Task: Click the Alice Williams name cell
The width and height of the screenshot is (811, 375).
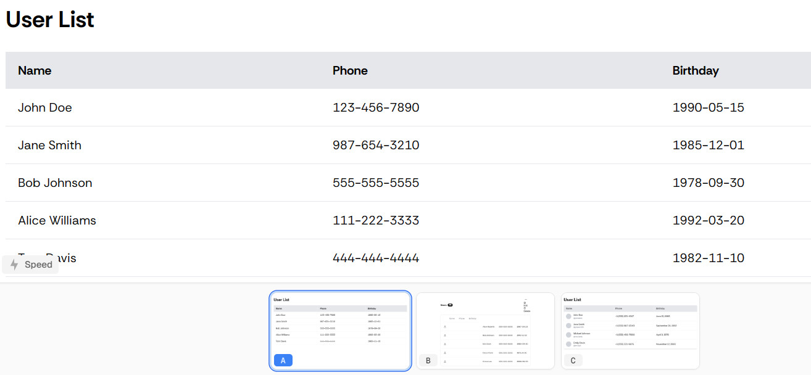Action: pyautogui.click(x=57, y=220)
